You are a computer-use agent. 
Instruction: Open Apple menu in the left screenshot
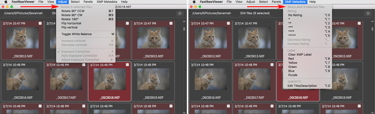coord(6,2)
